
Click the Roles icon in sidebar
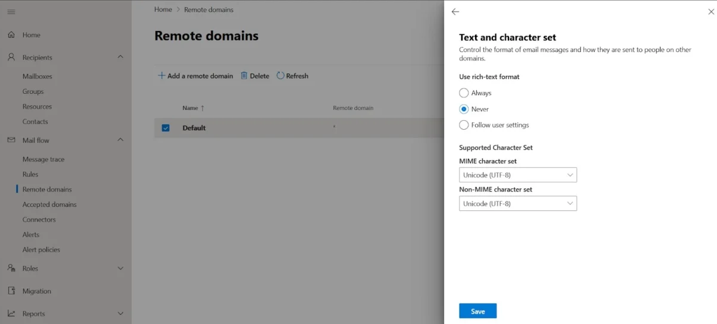coord(11,268)
